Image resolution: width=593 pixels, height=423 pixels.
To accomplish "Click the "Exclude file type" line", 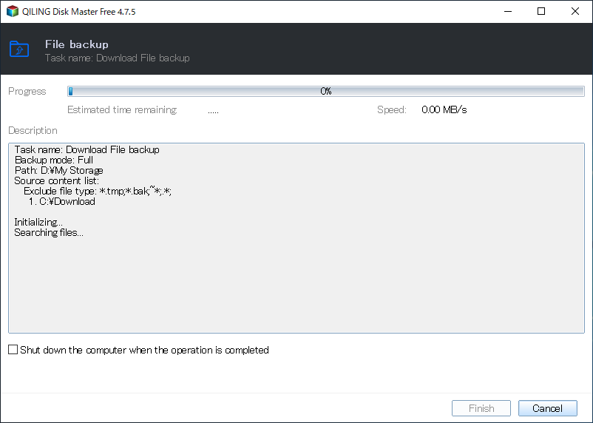I will pos(98,191).
